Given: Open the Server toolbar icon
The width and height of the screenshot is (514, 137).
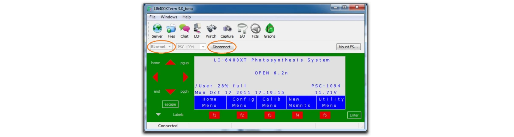Looking at the screenshot, I should pyautogui.click(x=157, y=31).
